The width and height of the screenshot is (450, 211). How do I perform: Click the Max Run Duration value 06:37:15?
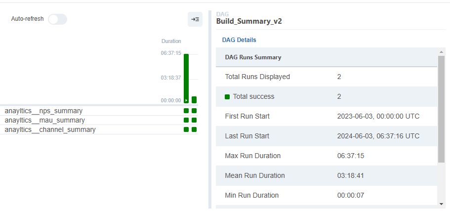[351, 156]
